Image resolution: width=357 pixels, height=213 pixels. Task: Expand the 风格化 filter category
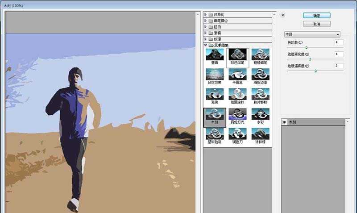206,15
